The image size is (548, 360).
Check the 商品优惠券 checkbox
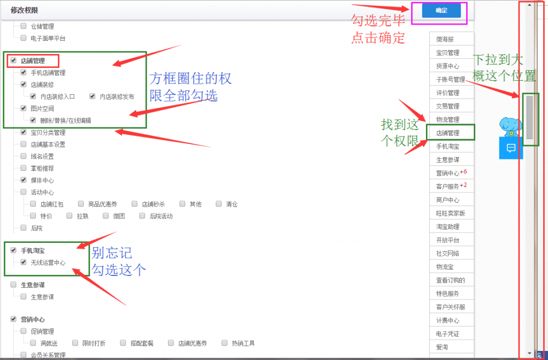[x=81, y=204]
